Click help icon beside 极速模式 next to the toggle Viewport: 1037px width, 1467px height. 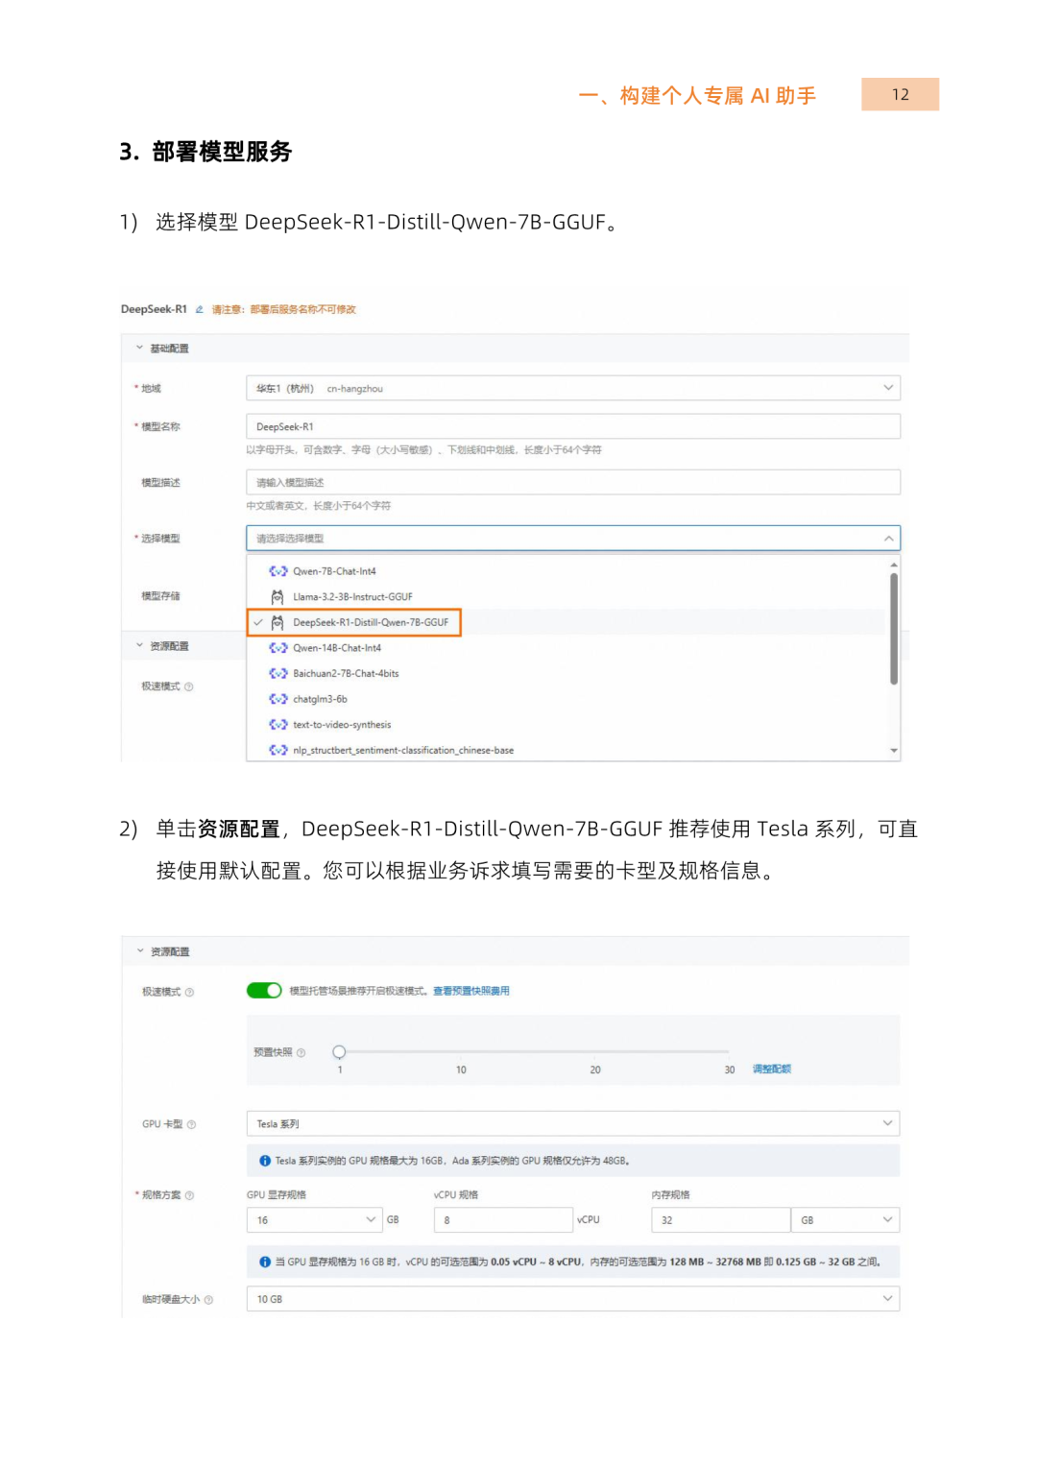pos(190,992)
